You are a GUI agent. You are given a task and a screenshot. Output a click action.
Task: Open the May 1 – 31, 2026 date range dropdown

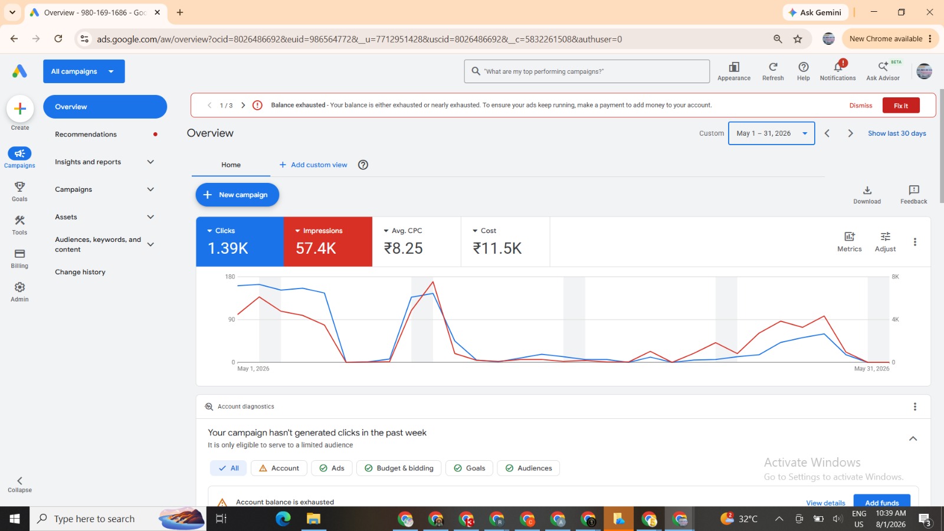pyautogui.click(x=771, y=133)
